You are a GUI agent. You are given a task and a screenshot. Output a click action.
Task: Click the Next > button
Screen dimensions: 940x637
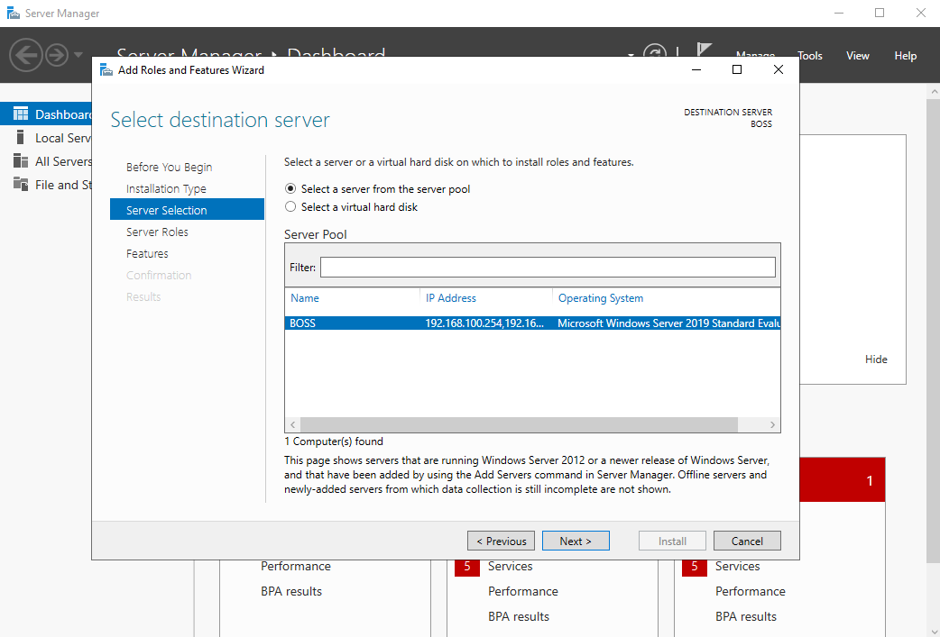click(x=576, y=541)
